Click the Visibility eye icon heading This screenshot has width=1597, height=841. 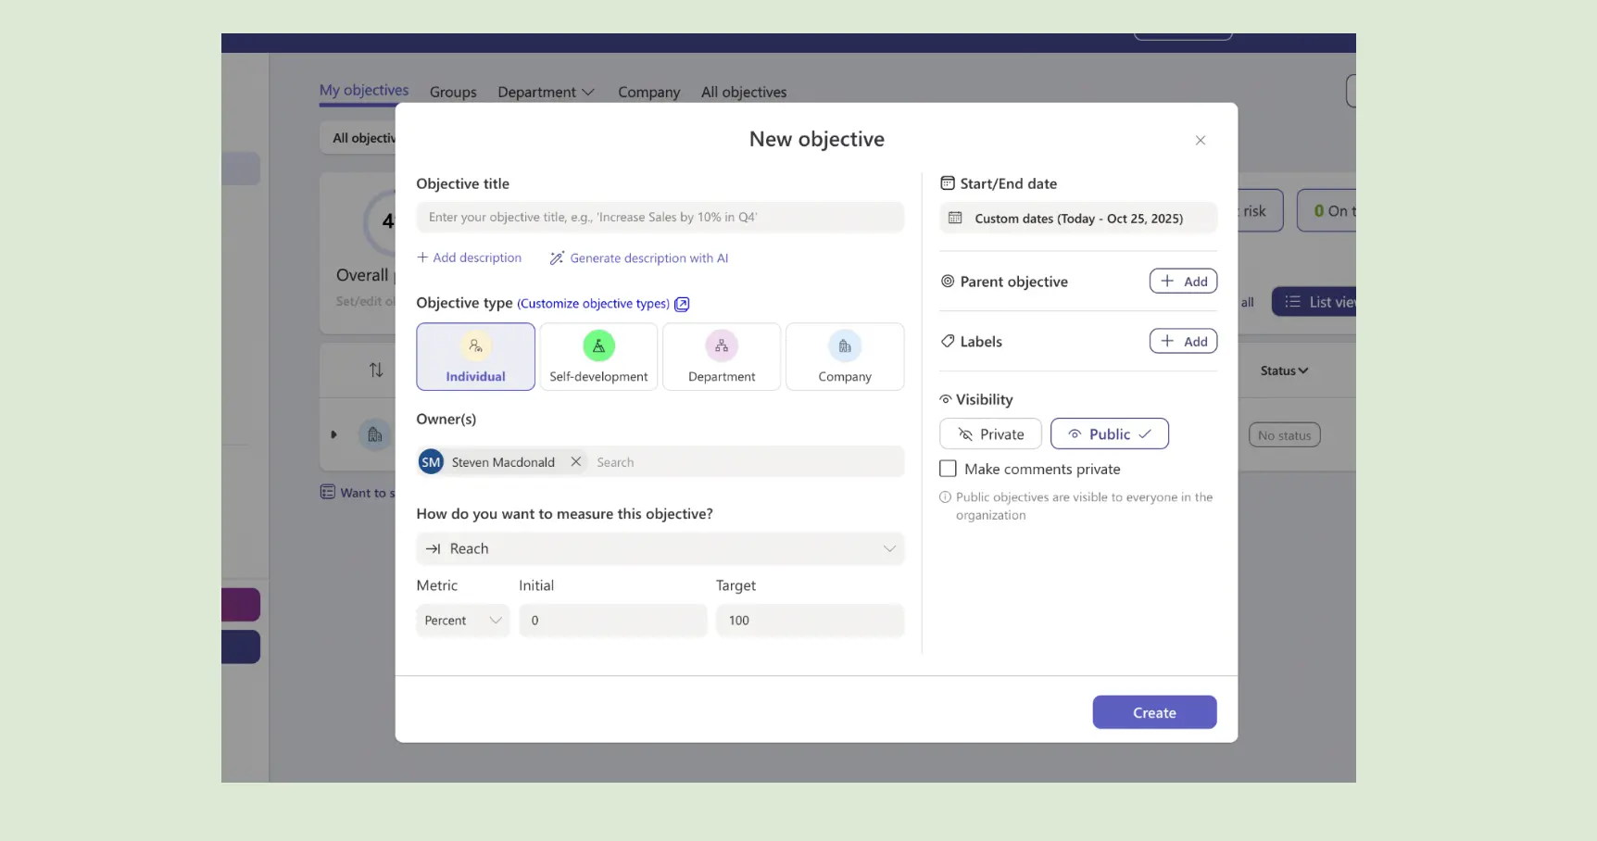946,399
